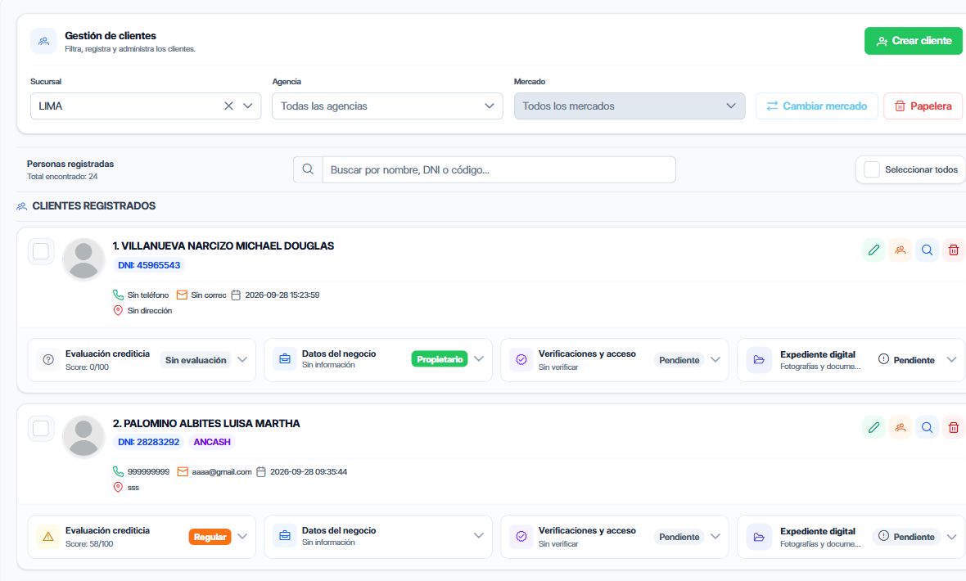Click people icon on Villanueva Narcizo row
Image resolution: width=966 pixels, height=581 pixels.
tap(900, 250)
